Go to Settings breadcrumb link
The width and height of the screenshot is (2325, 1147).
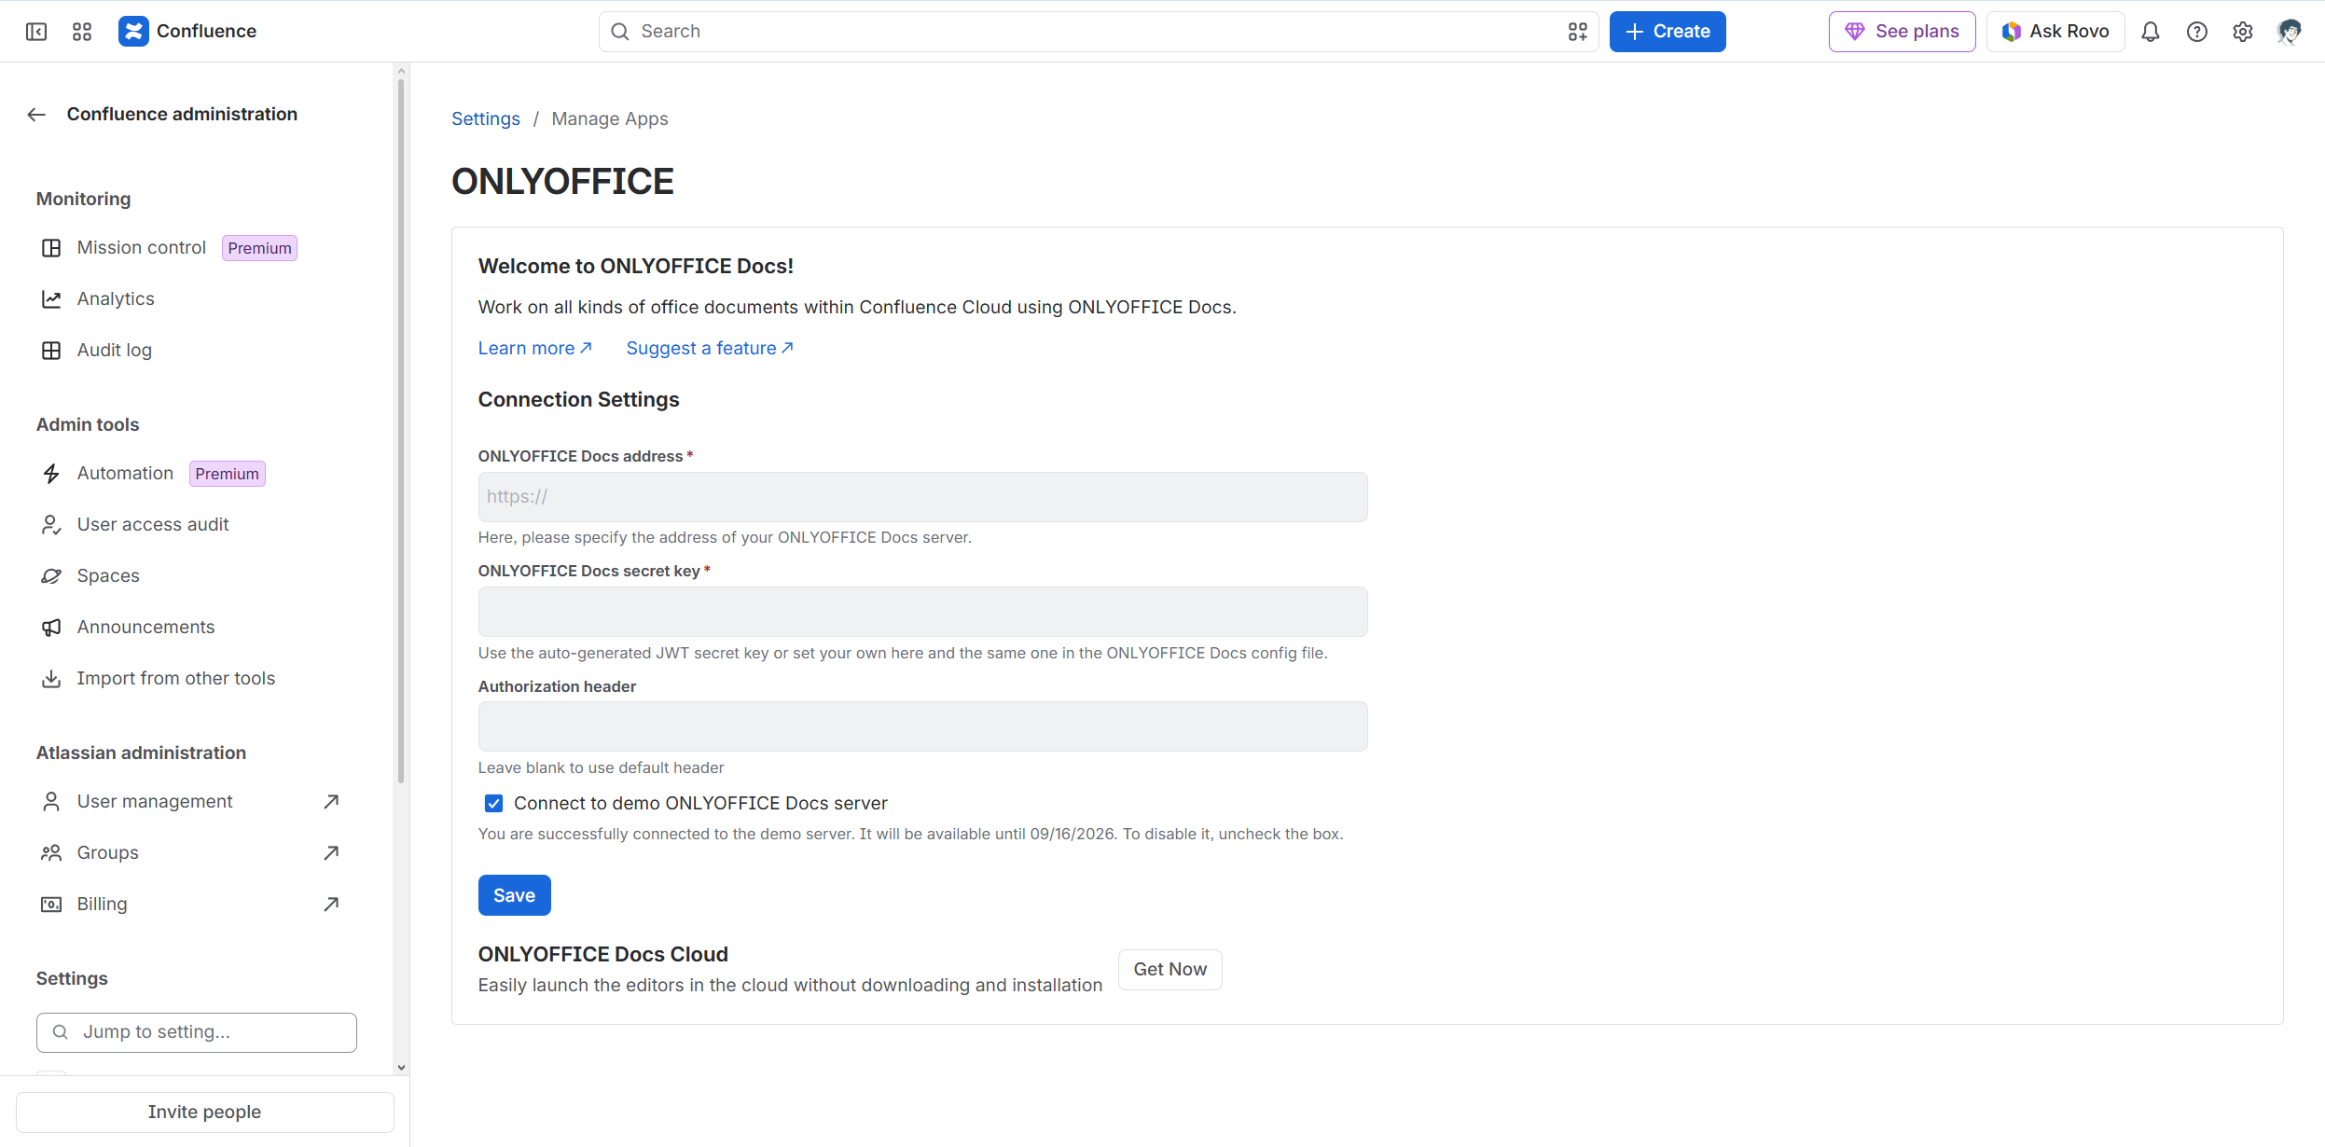[x=486, y=118]
